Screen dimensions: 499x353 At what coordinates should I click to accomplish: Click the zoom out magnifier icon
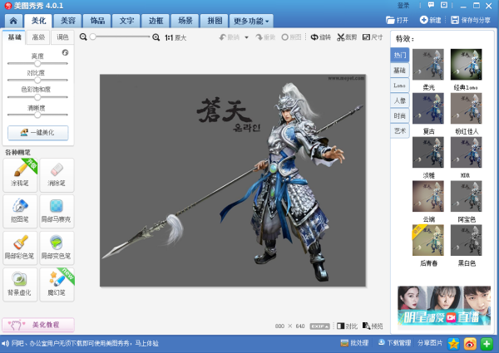click(83, 37)
